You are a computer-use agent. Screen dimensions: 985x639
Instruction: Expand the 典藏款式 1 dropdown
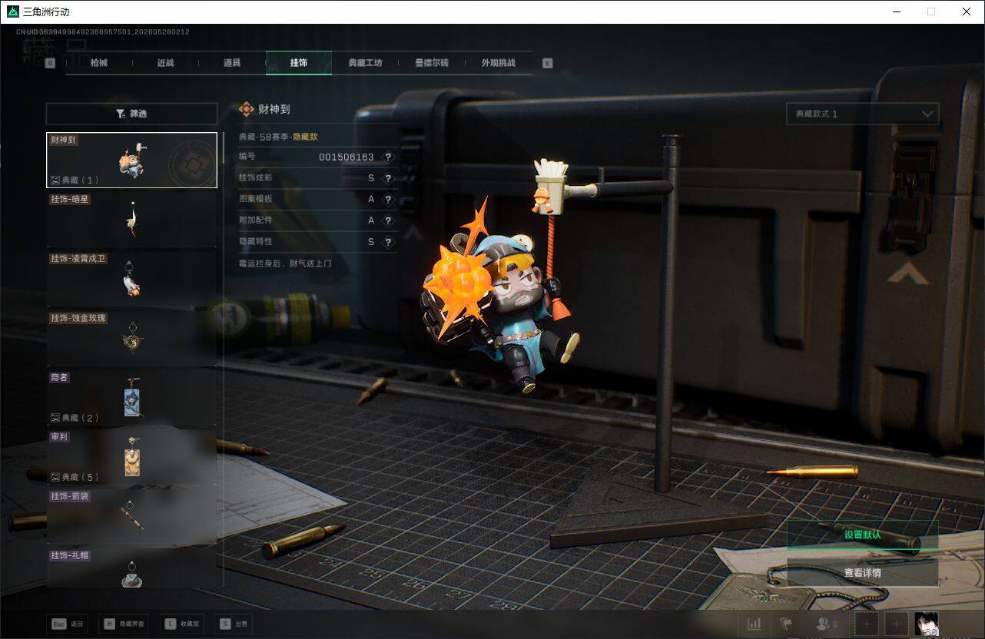pyautogui.click(x=863, y=114)
